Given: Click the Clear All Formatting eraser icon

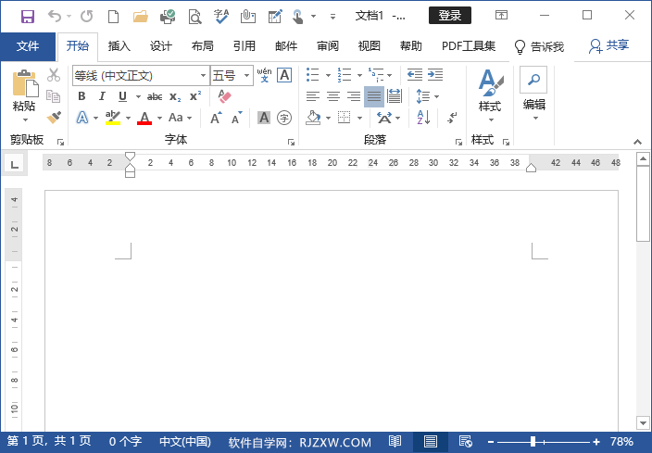Looking at the screenshot, I should (x=224, y=96).
